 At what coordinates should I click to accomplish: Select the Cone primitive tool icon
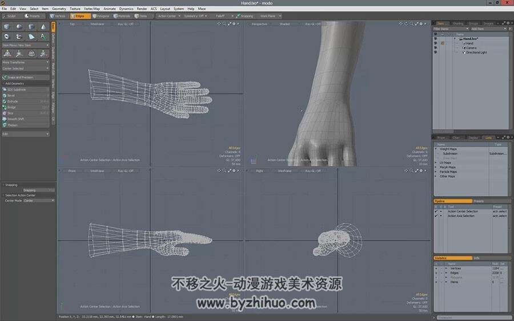tap(43, 26)
